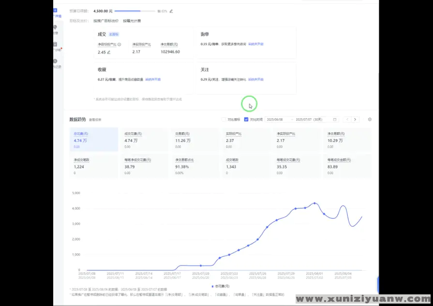Click 采纳并开启 link in the 询单 card
The height and width of the screenshot is (306, 433).
[256, 44]
